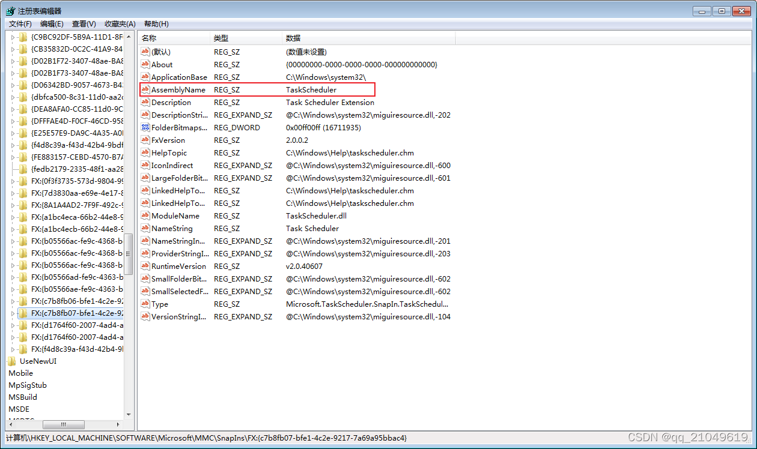Select the LargeFolderBit... value icon

tap(145, 178)
